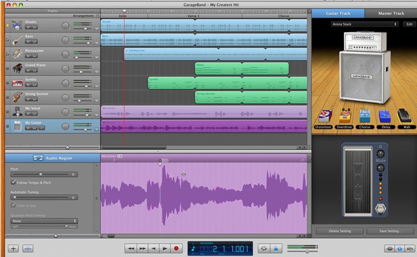Expand the Percussion track automation arrow

click(96, 57)
